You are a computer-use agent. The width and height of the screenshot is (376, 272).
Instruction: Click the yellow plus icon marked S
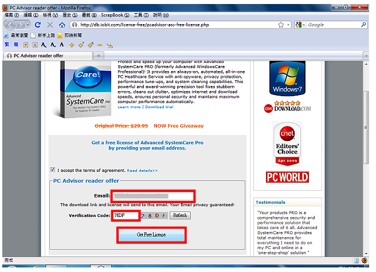[x=91, y=45]
